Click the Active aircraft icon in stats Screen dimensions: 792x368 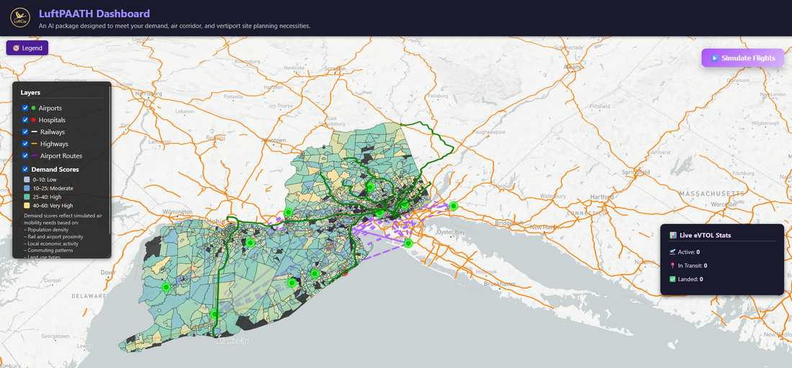click(672, 252)
